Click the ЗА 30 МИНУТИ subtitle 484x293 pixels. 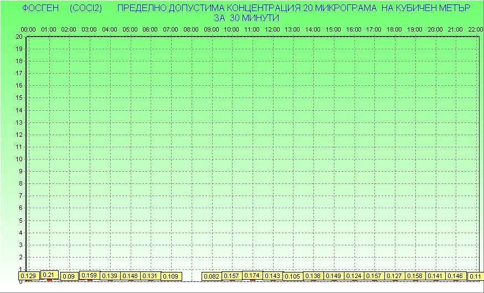(x=246, y=18)
